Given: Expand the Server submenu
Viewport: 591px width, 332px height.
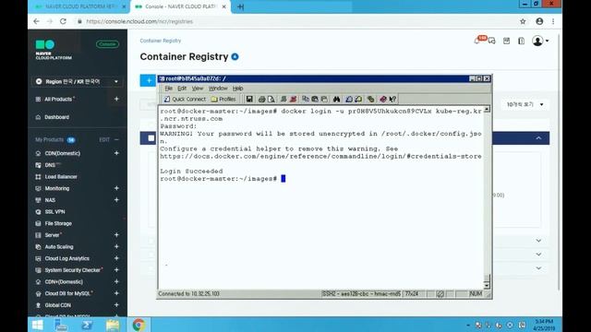Looking at the screenshot, I should pos(116,235).
